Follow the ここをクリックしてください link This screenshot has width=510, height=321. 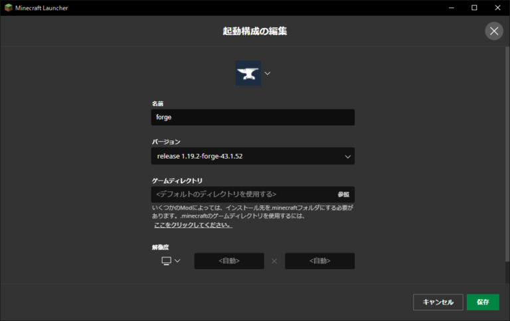click(193, 225)
